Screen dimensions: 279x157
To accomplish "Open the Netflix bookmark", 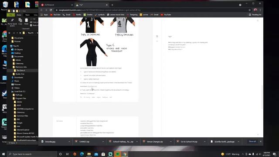I will [77, 15].
